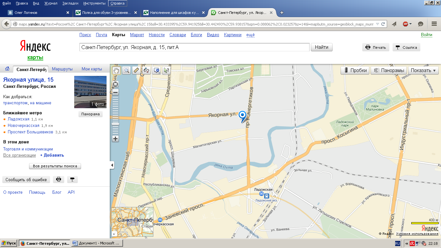
Task: Get directions via на машине link
Action: pyautogui.click(x=41, y=103)
